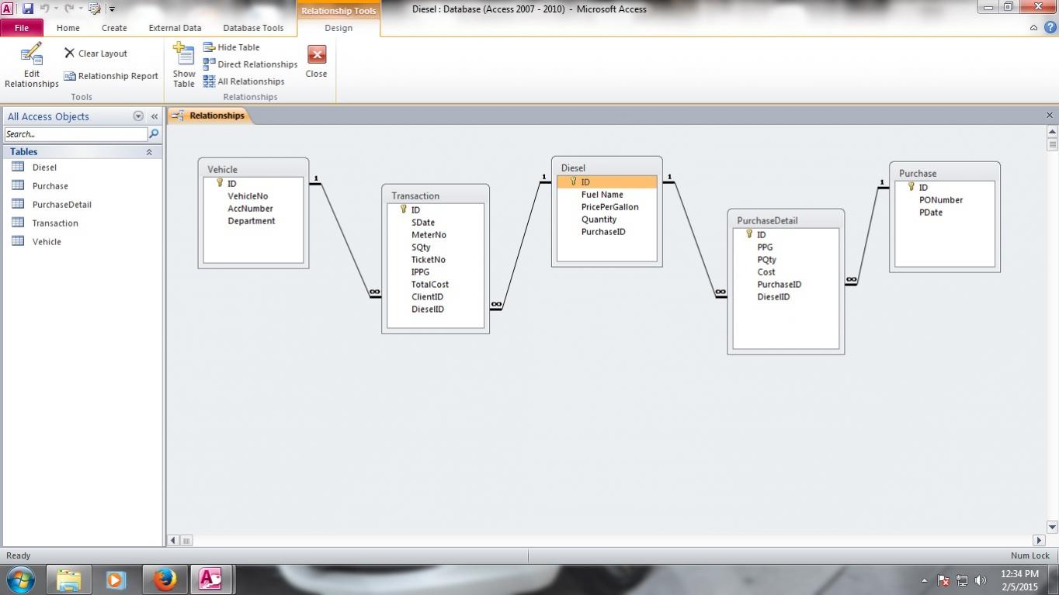This screenshot has height=595, width=1059.
Task: Open File Explorer from the taskbar
Action: [69, 579]
